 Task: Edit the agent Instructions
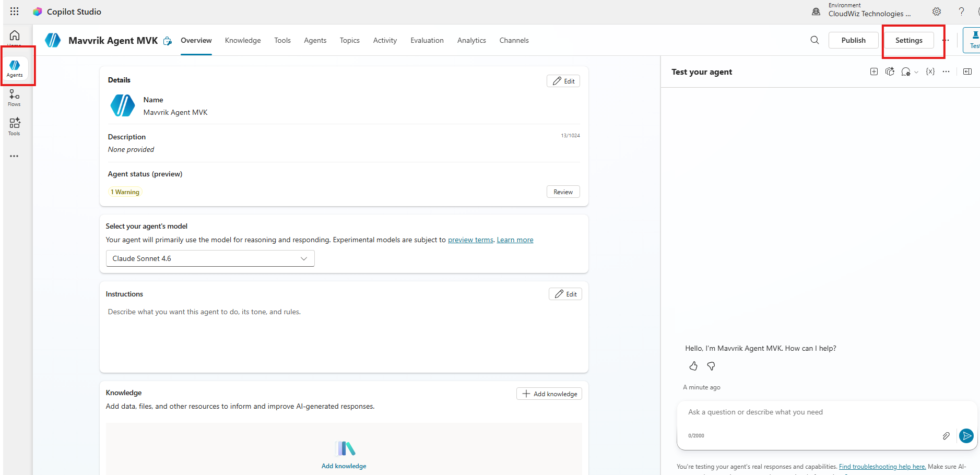[565, 294]
